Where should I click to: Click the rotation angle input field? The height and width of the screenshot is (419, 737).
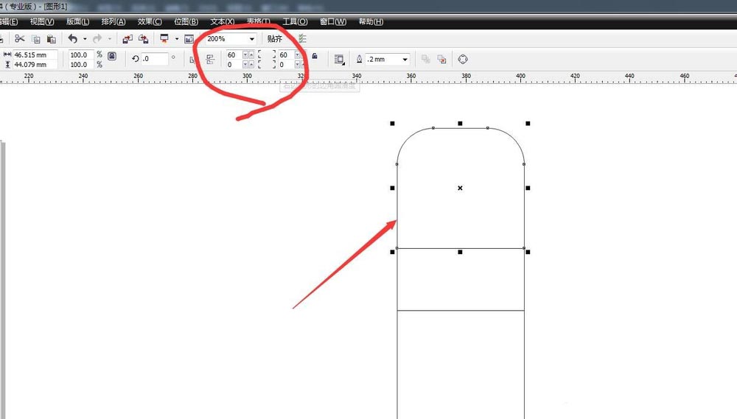(154, 59)
